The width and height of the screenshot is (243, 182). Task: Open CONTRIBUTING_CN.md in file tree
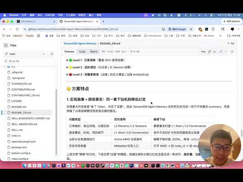[x=25, y=95]
